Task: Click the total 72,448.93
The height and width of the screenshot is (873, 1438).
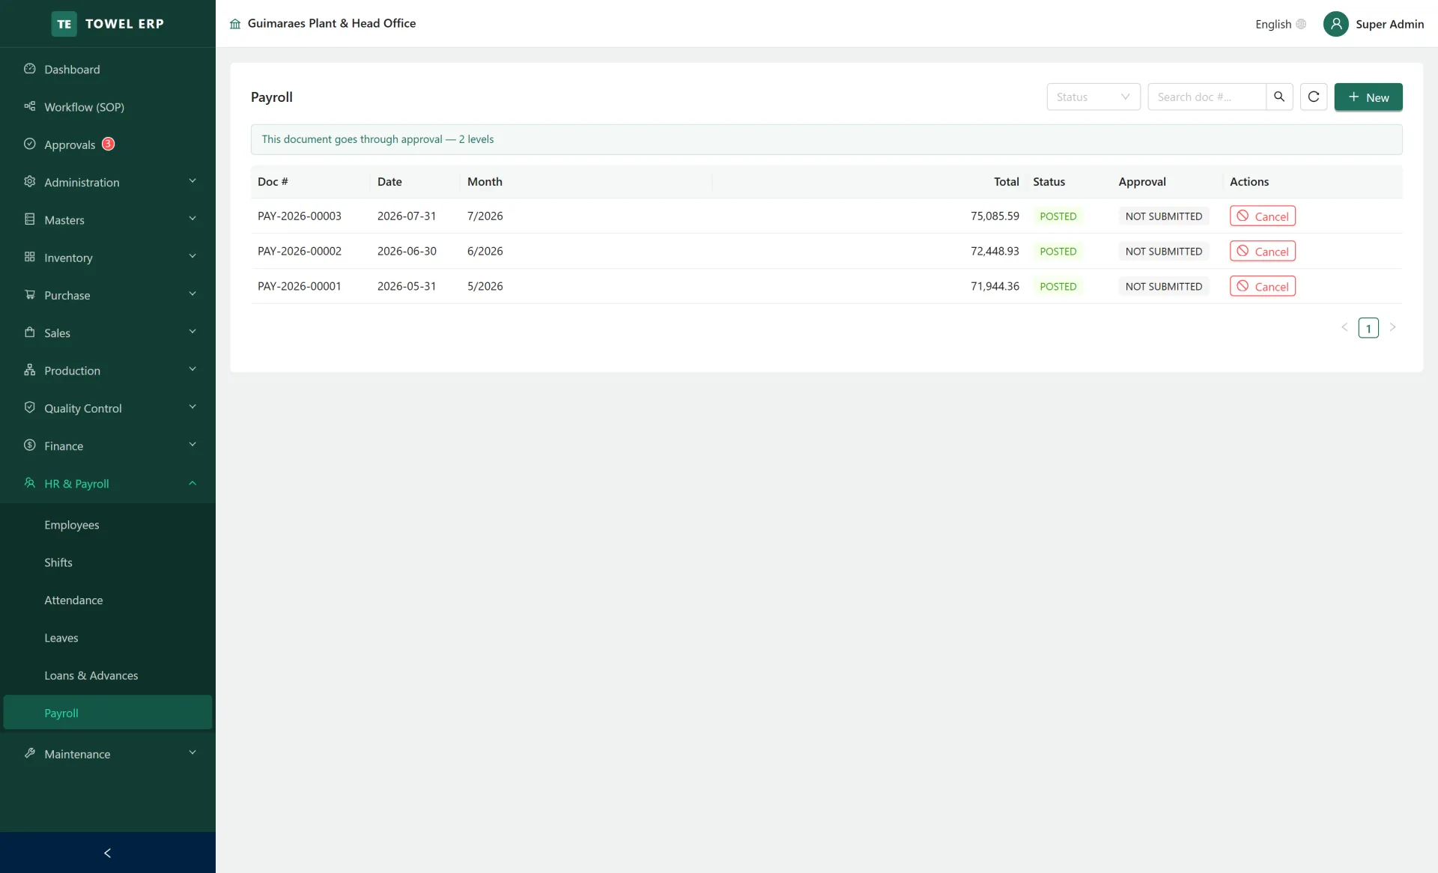Action: point(995,251)
